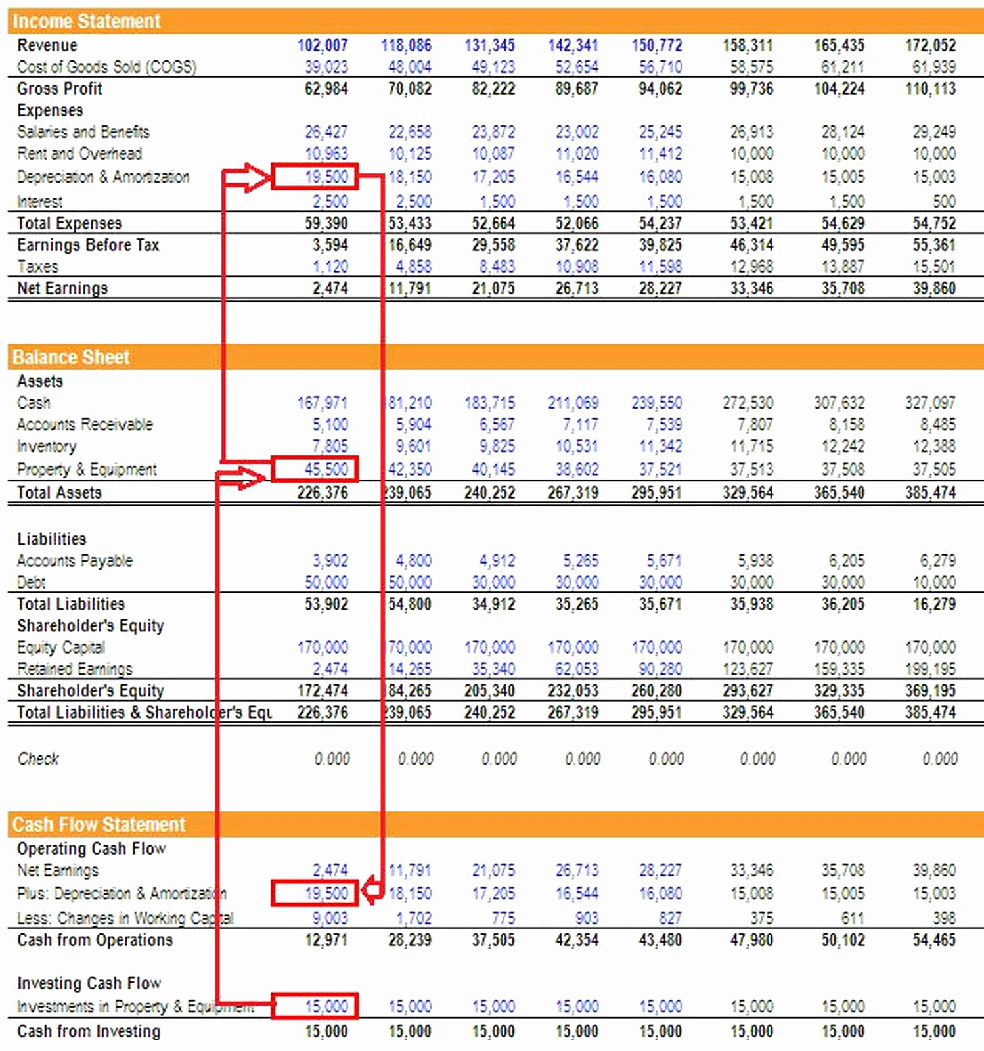Screen dimensions: 984x1051
Task: Click the last Revenue cell 172,052
Action: click(930, 45)
